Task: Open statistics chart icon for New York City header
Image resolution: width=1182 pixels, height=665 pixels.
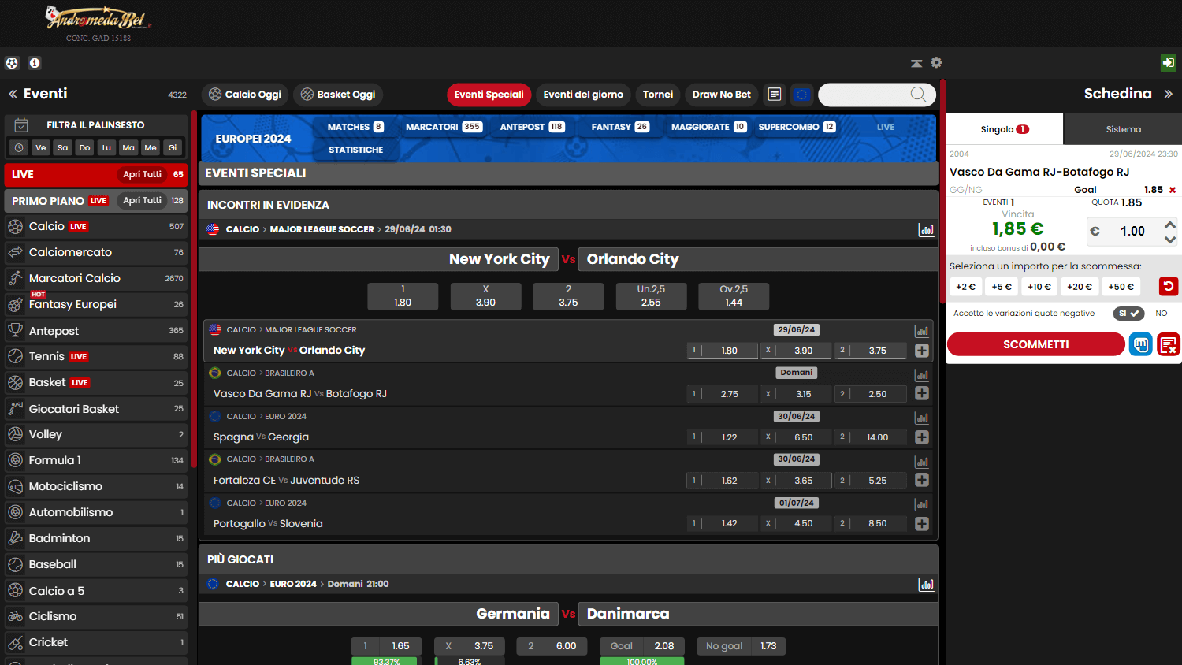Action: pyautogui.click(x=927, y=230)
